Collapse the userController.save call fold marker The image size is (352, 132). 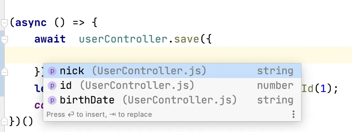pyautogui.click(x=4, y=40)
